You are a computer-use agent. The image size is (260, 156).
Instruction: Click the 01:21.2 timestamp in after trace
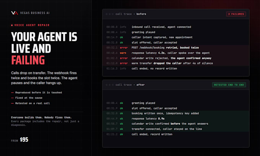click(112, 134)
